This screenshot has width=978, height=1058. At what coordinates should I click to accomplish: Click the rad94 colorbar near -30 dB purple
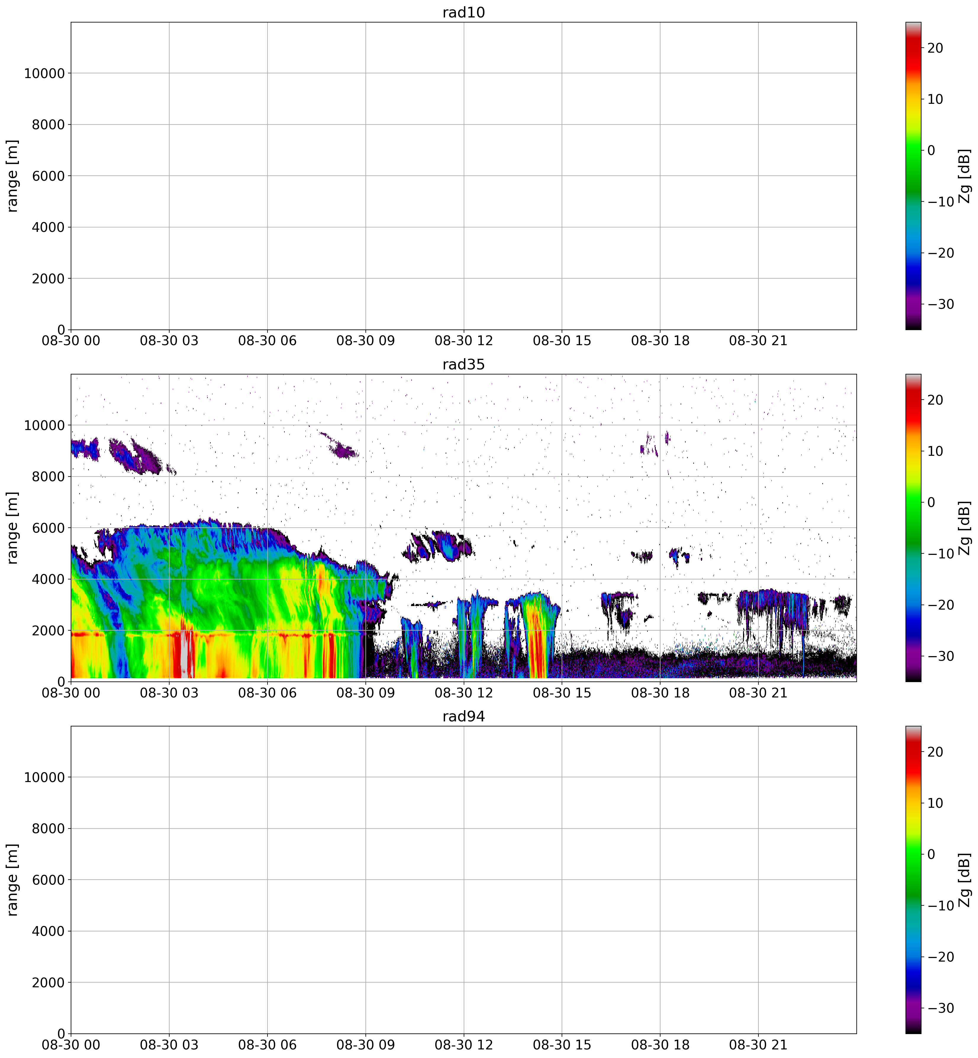(x=913, y=1008)
